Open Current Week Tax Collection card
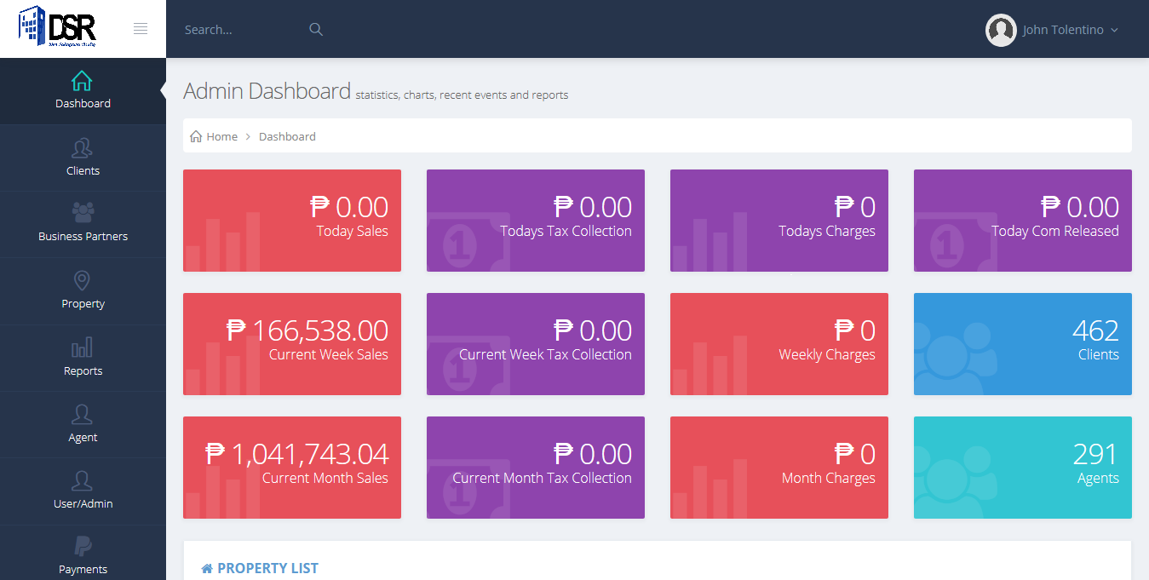Screen dimensions: 1149x580 click(536, 344)
